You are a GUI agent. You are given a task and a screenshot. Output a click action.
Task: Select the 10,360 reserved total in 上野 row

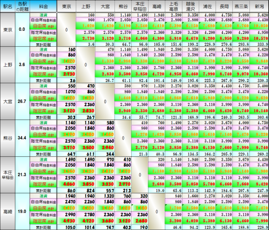[x=260, y=74]
